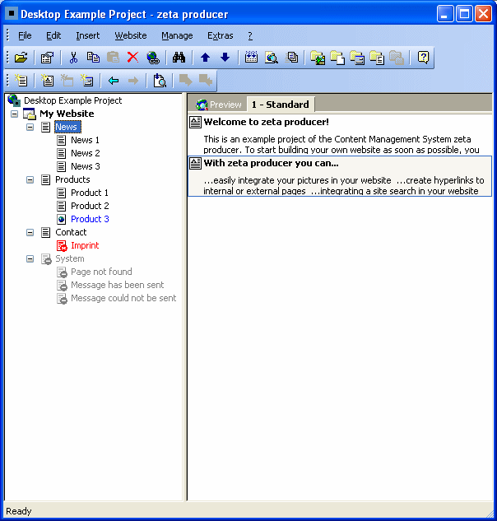Open the Manage menu
The image size is (497, 521).
(x=177, y=35)
